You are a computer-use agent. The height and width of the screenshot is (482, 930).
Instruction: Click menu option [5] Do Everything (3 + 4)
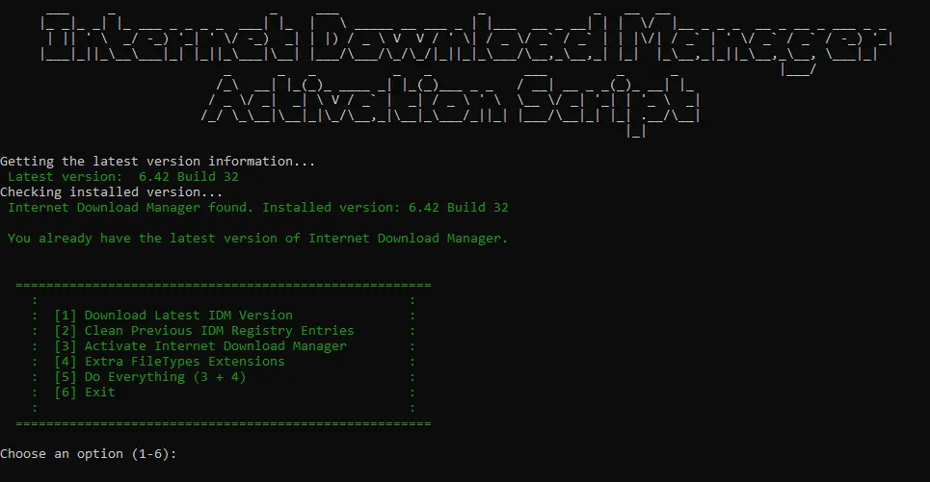pyautogui.click(x=150, y=377)
